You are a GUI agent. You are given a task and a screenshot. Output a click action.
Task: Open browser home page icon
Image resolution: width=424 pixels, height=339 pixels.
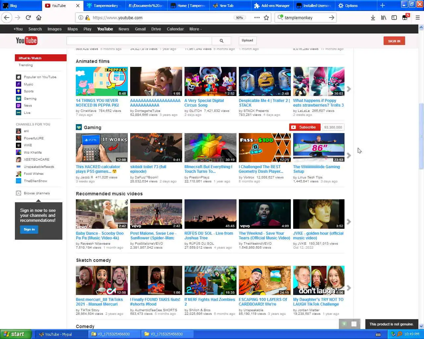(x=39, y=18)
